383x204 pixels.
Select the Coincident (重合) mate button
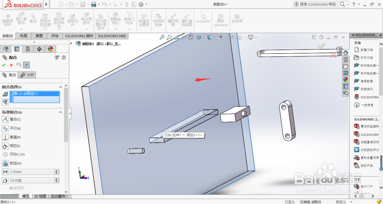tap(5, 119)
